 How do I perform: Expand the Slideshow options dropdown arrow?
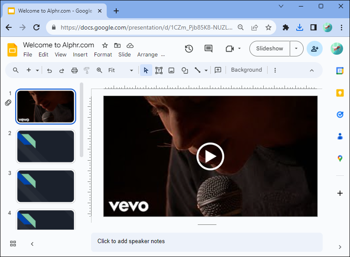coord(296,49)
